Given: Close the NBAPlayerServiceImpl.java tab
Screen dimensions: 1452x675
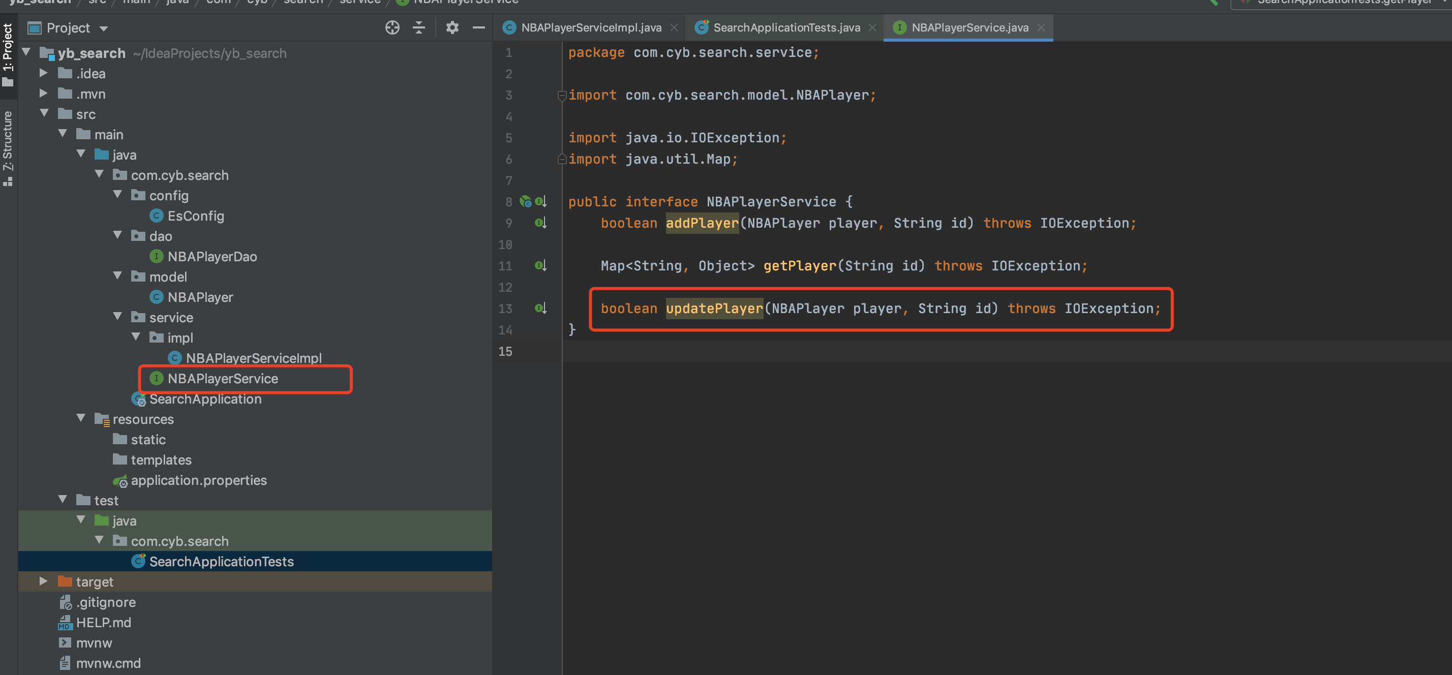Looking at the screenshot, I should click(674, 27).
